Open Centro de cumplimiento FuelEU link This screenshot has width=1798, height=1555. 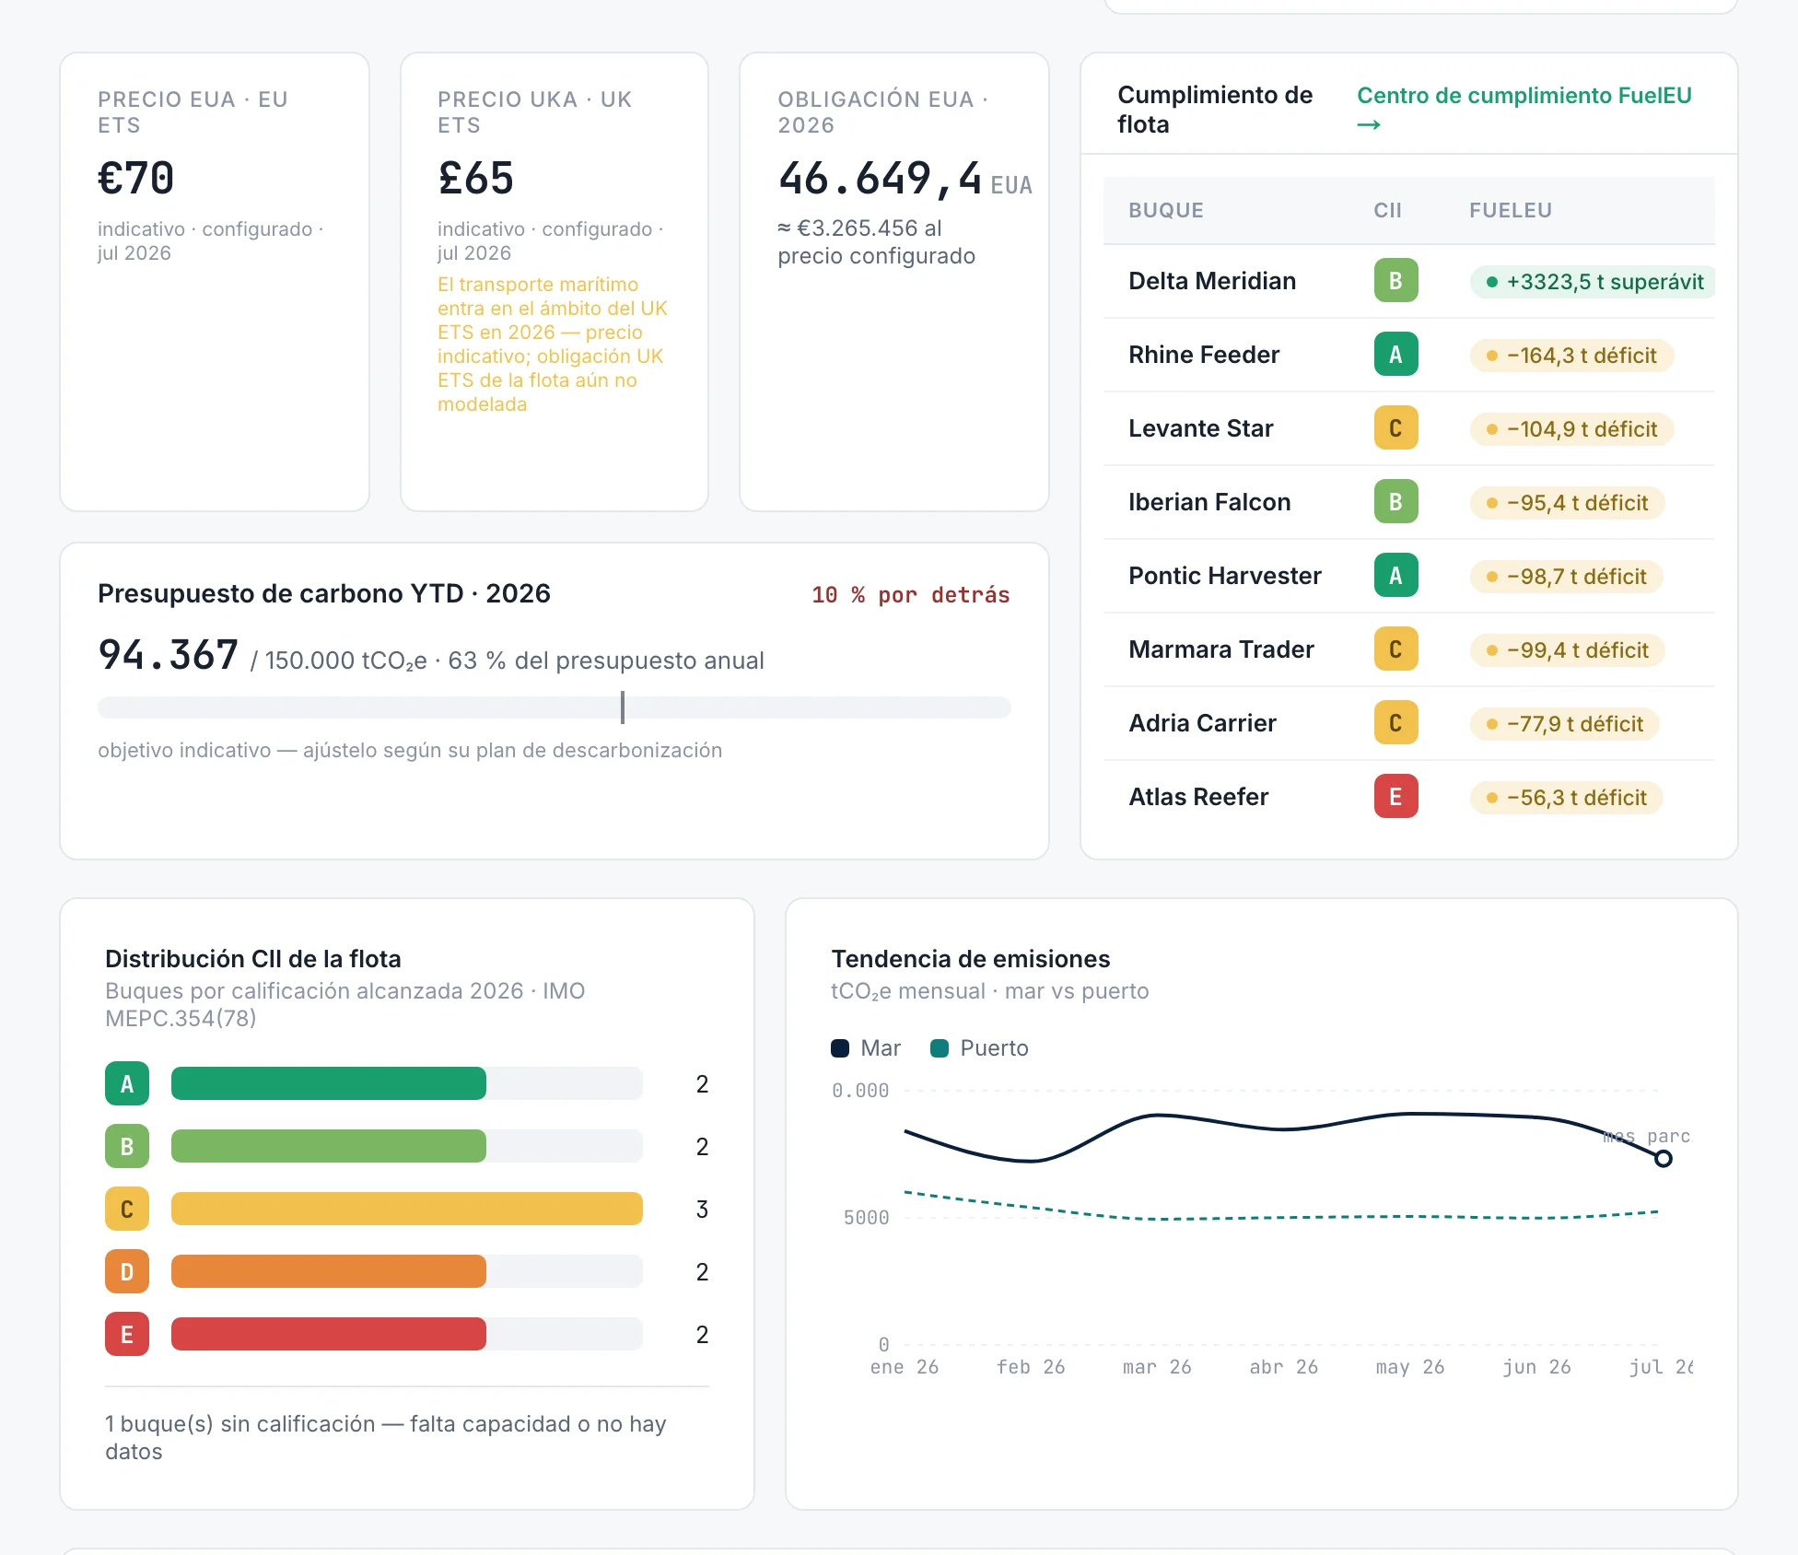(x=1524, y=109)
